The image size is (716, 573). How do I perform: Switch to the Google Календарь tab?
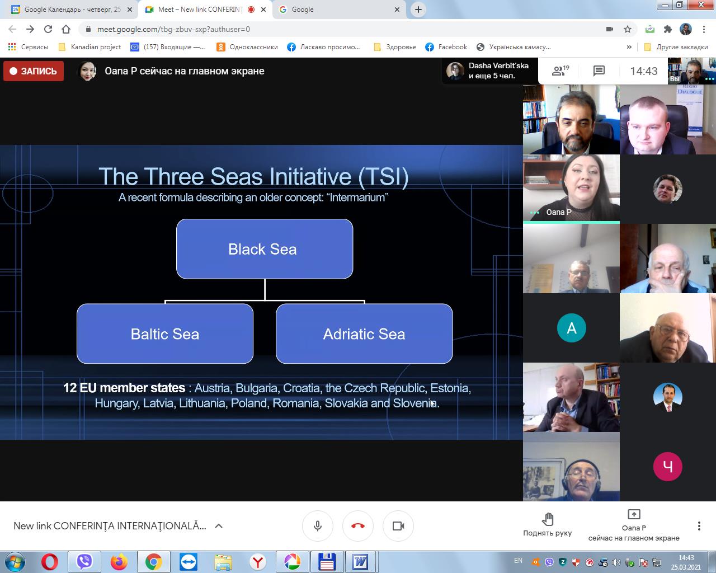67,10
